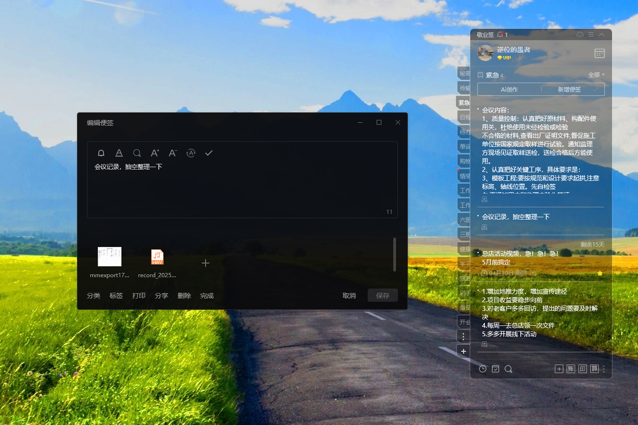Expand more categories via vertical three-dot button
The height and width of the screenshot is (425, 638).
[x=463, y=336]
